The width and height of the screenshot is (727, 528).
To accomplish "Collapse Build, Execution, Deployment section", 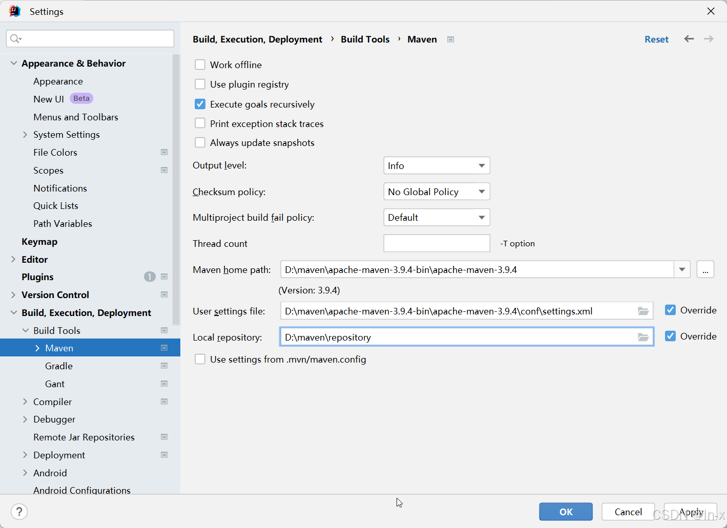I will [14, 312].
